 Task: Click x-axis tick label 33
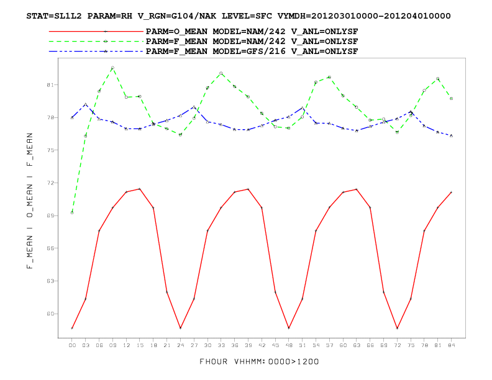coord(221,345)
